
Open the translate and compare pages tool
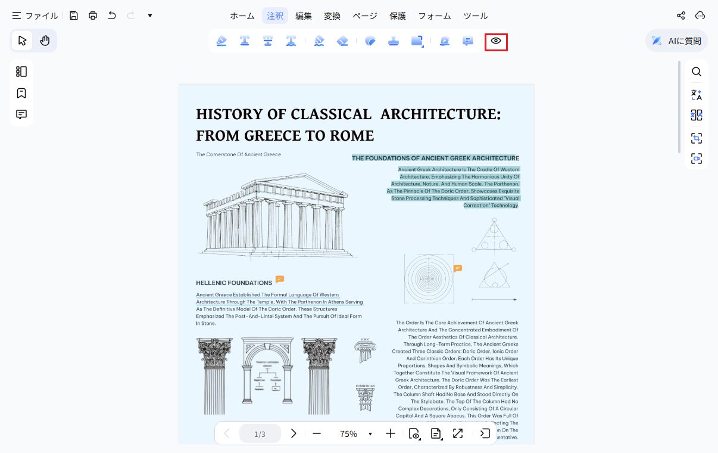coord(697,116)
